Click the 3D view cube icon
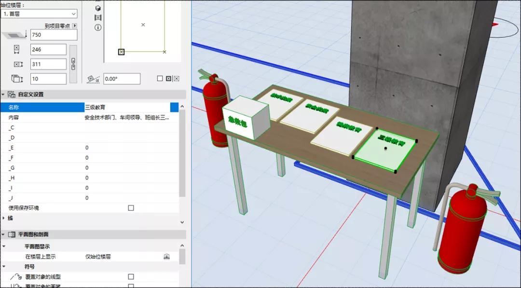 click(x=98, y=8)
